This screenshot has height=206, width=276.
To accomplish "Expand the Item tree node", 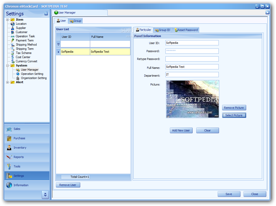I will pos(7,20).
